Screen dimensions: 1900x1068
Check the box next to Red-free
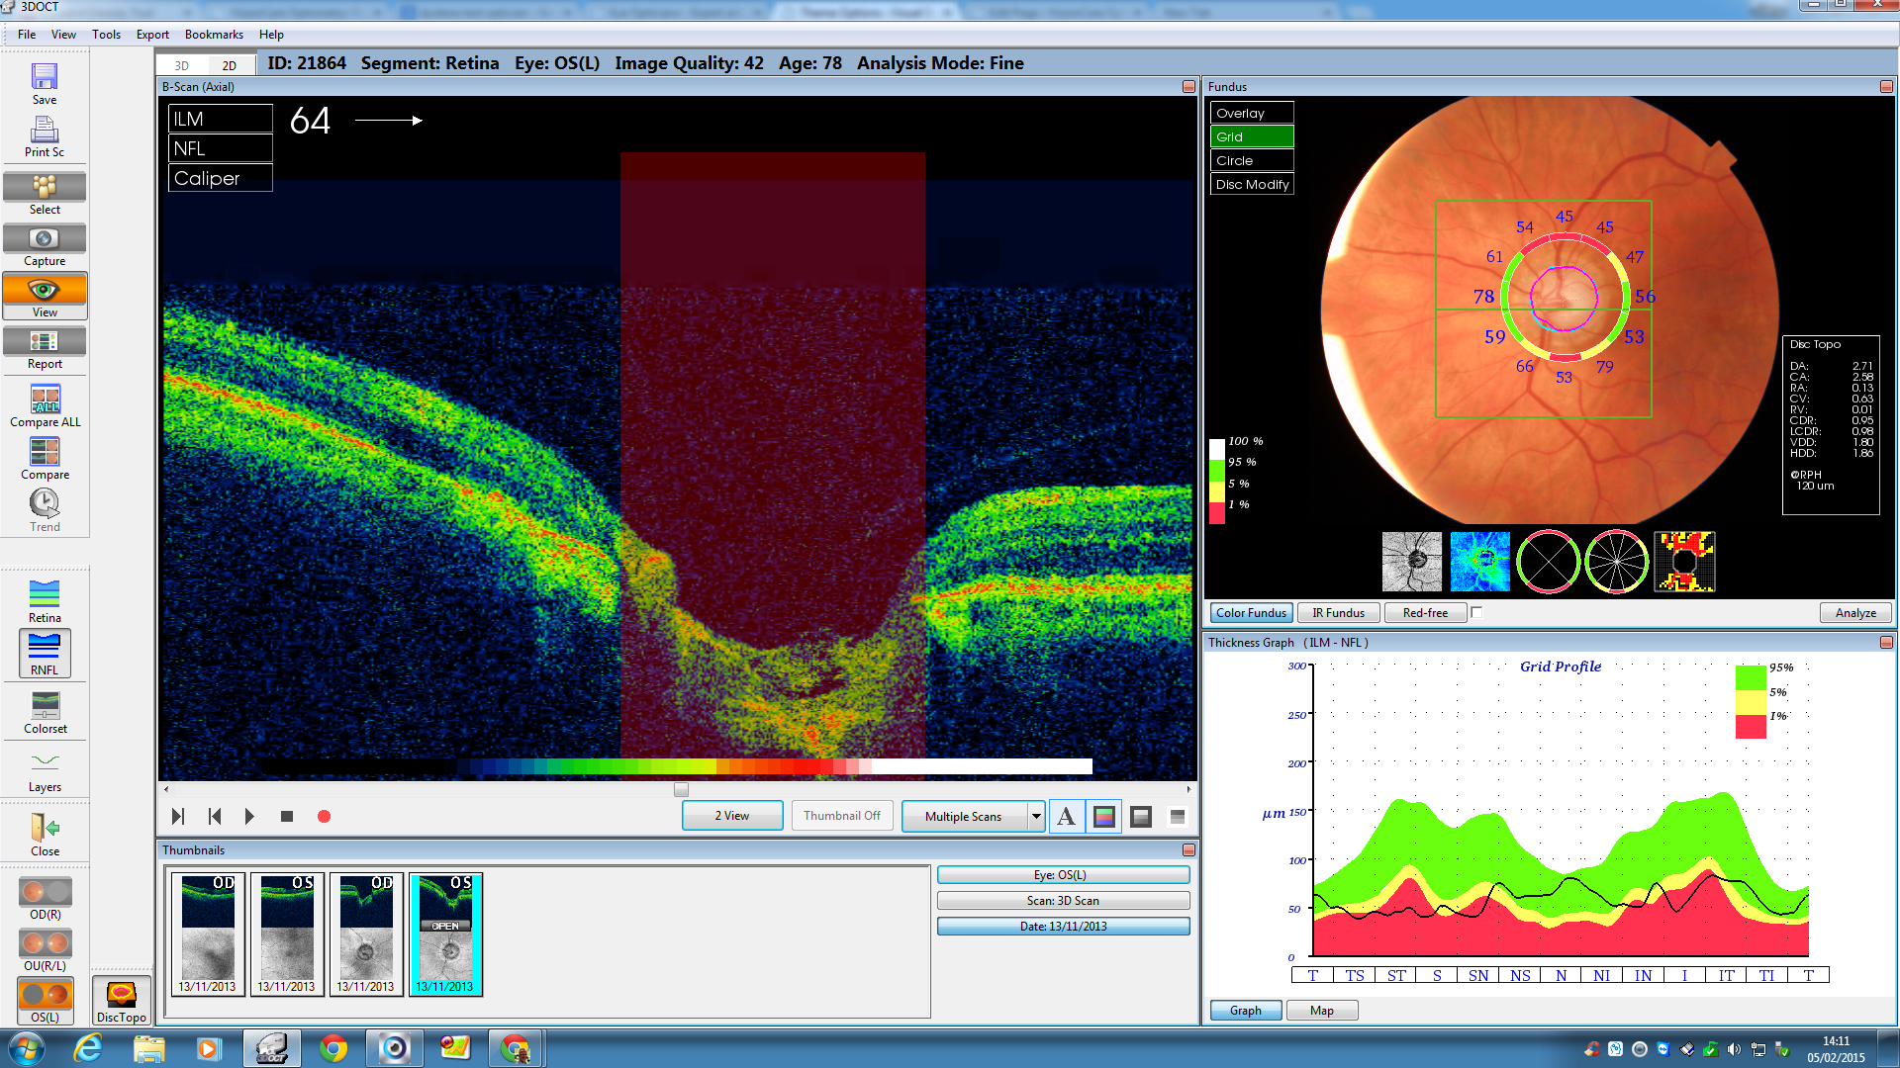[x=1477, y=612]
